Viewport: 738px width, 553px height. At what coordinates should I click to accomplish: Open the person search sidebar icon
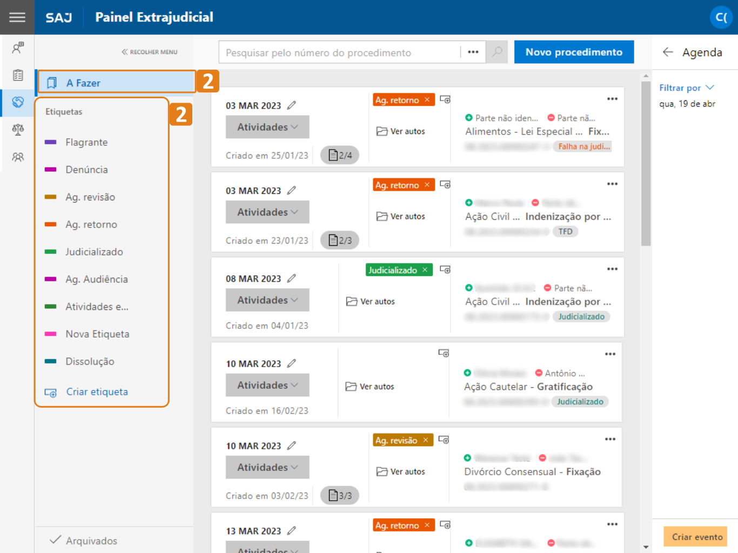pos(18,48)
